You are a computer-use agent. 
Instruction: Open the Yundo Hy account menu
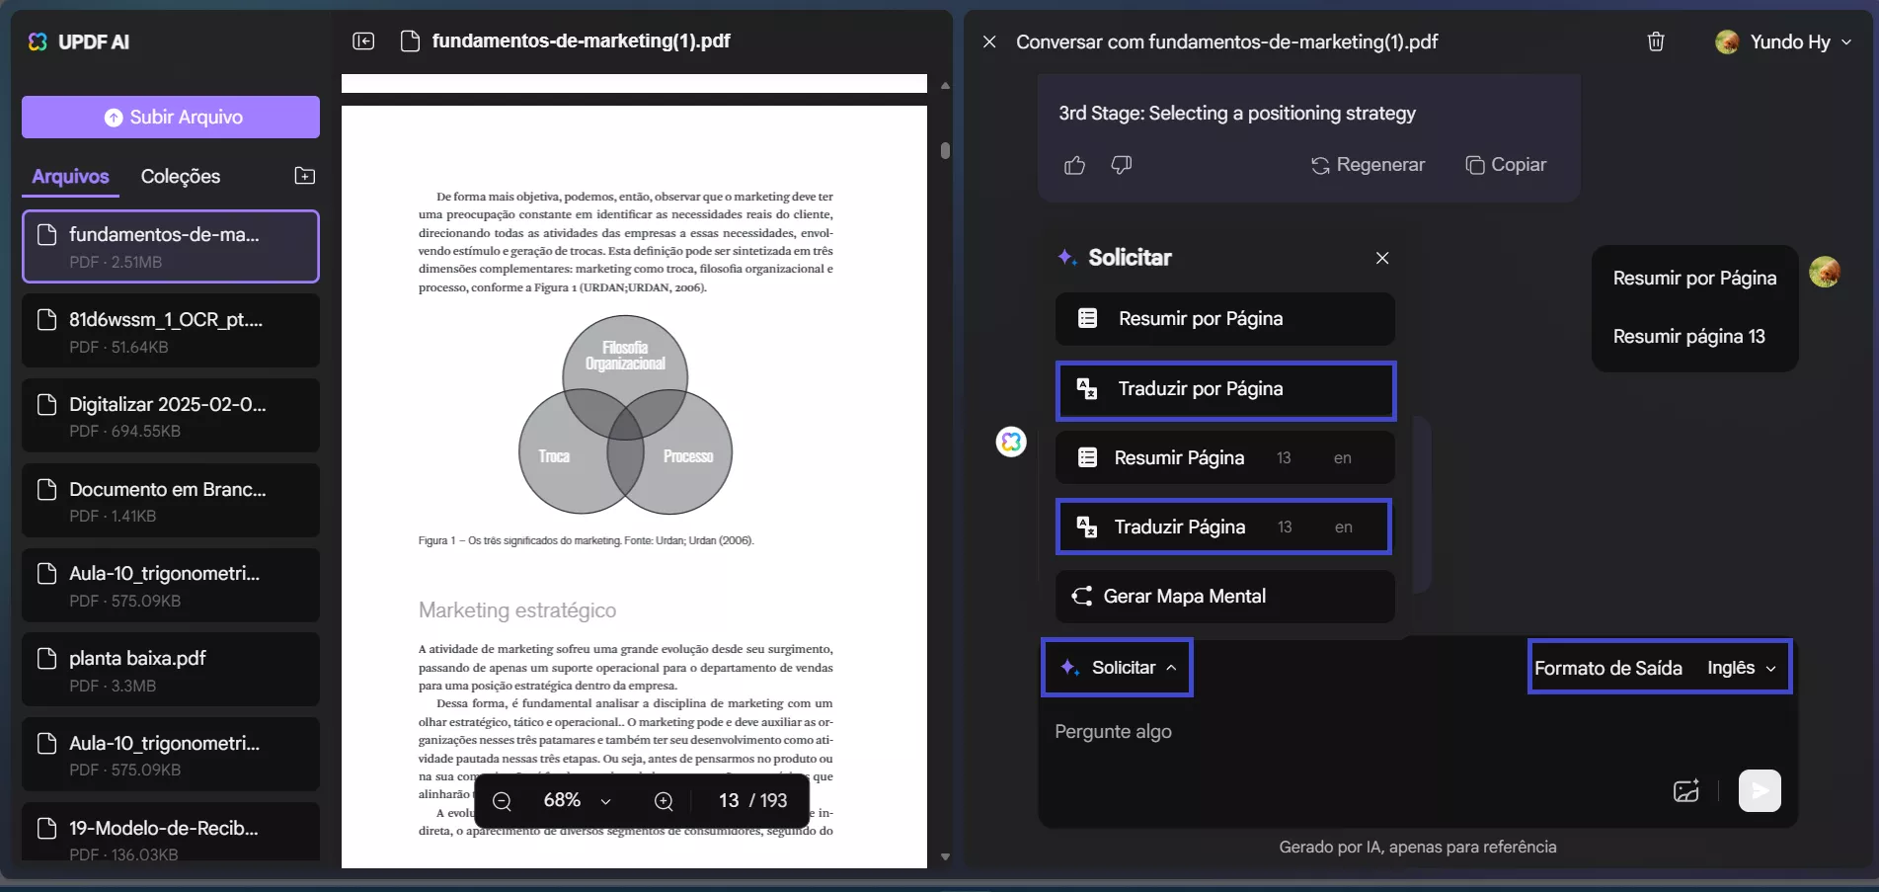(x=1783, y=41)
